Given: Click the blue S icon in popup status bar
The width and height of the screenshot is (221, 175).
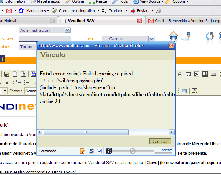Looking at the screenshot, I should [91, 151].
